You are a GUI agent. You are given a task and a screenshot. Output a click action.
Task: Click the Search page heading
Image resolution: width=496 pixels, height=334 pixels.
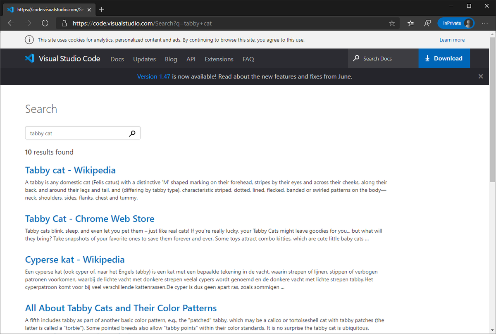[41, 109]
